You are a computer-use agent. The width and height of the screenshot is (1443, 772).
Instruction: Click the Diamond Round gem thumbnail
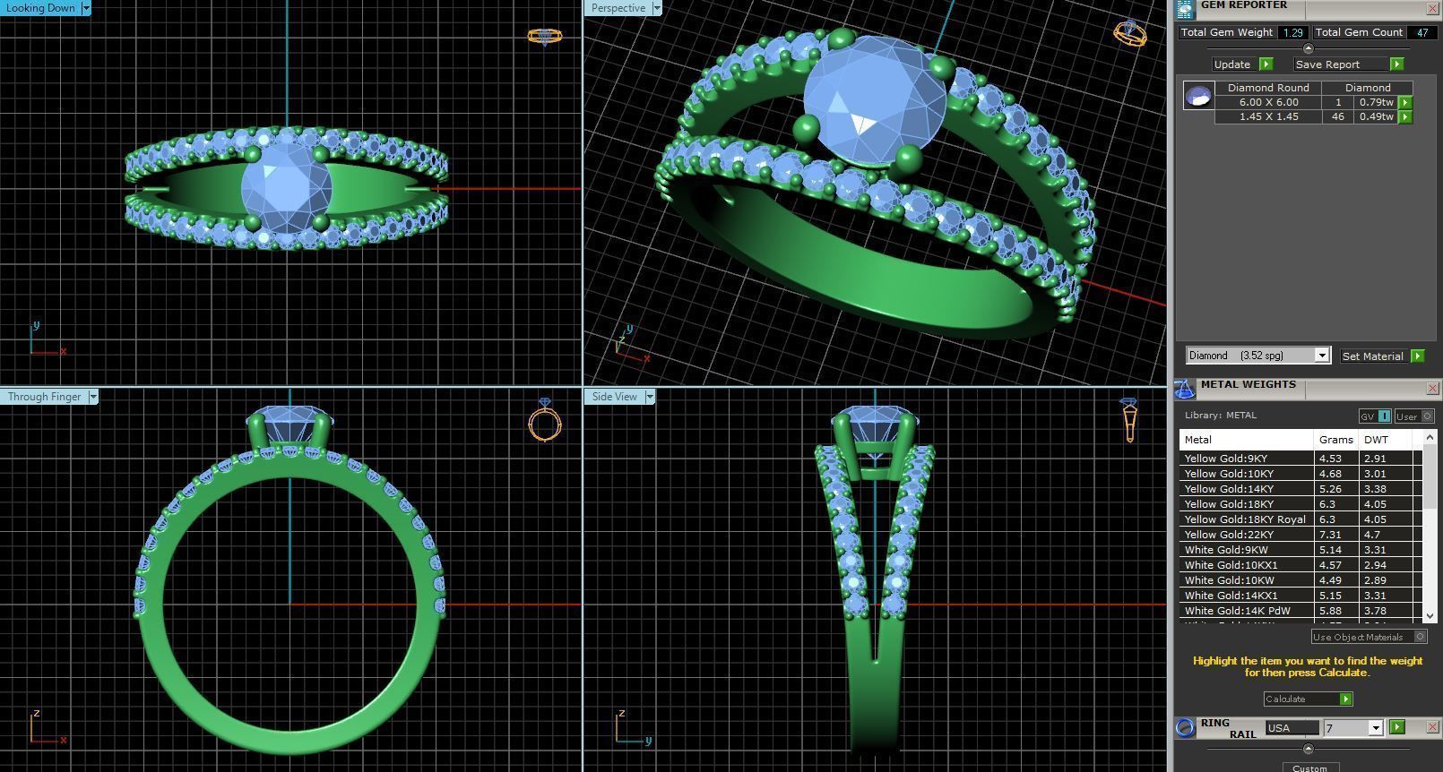[1198, 96]
